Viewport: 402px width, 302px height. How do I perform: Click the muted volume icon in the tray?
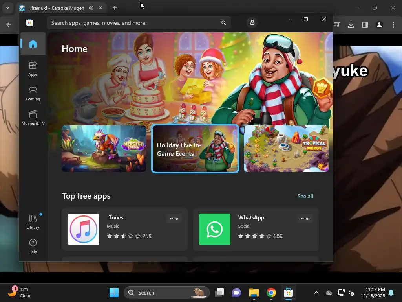click(351, 293)
